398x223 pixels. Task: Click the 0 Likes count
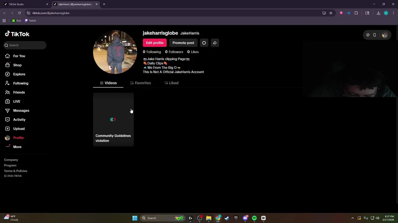tap(193, 52)
